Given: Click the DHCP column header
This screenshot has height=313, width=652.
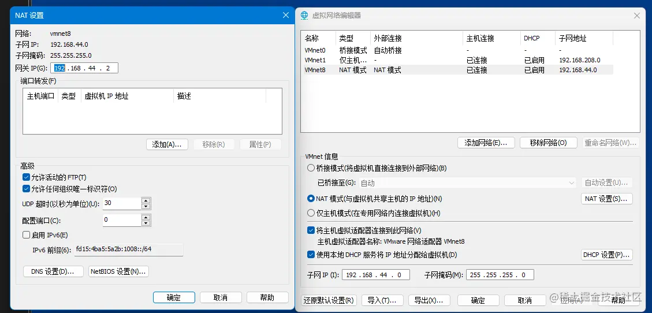Looking at the screenshot, I should pos(538,38).
